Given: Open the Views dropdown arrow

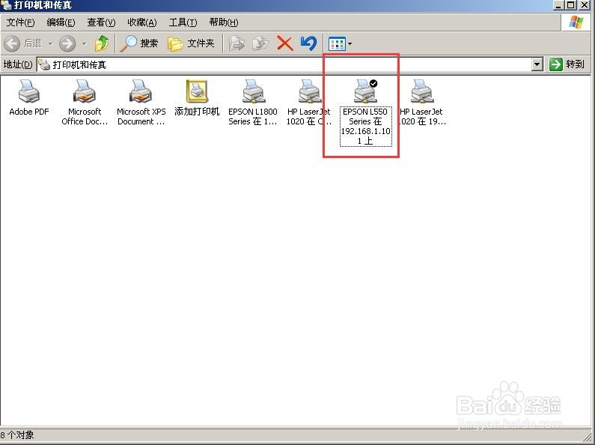Looking at the screenshot, I should (x=350, y=44).
